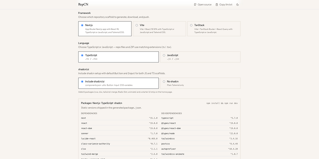Screen dimensions: 319x159
Task: Click the .js / .jsx extension text
Action: [173, 59]
